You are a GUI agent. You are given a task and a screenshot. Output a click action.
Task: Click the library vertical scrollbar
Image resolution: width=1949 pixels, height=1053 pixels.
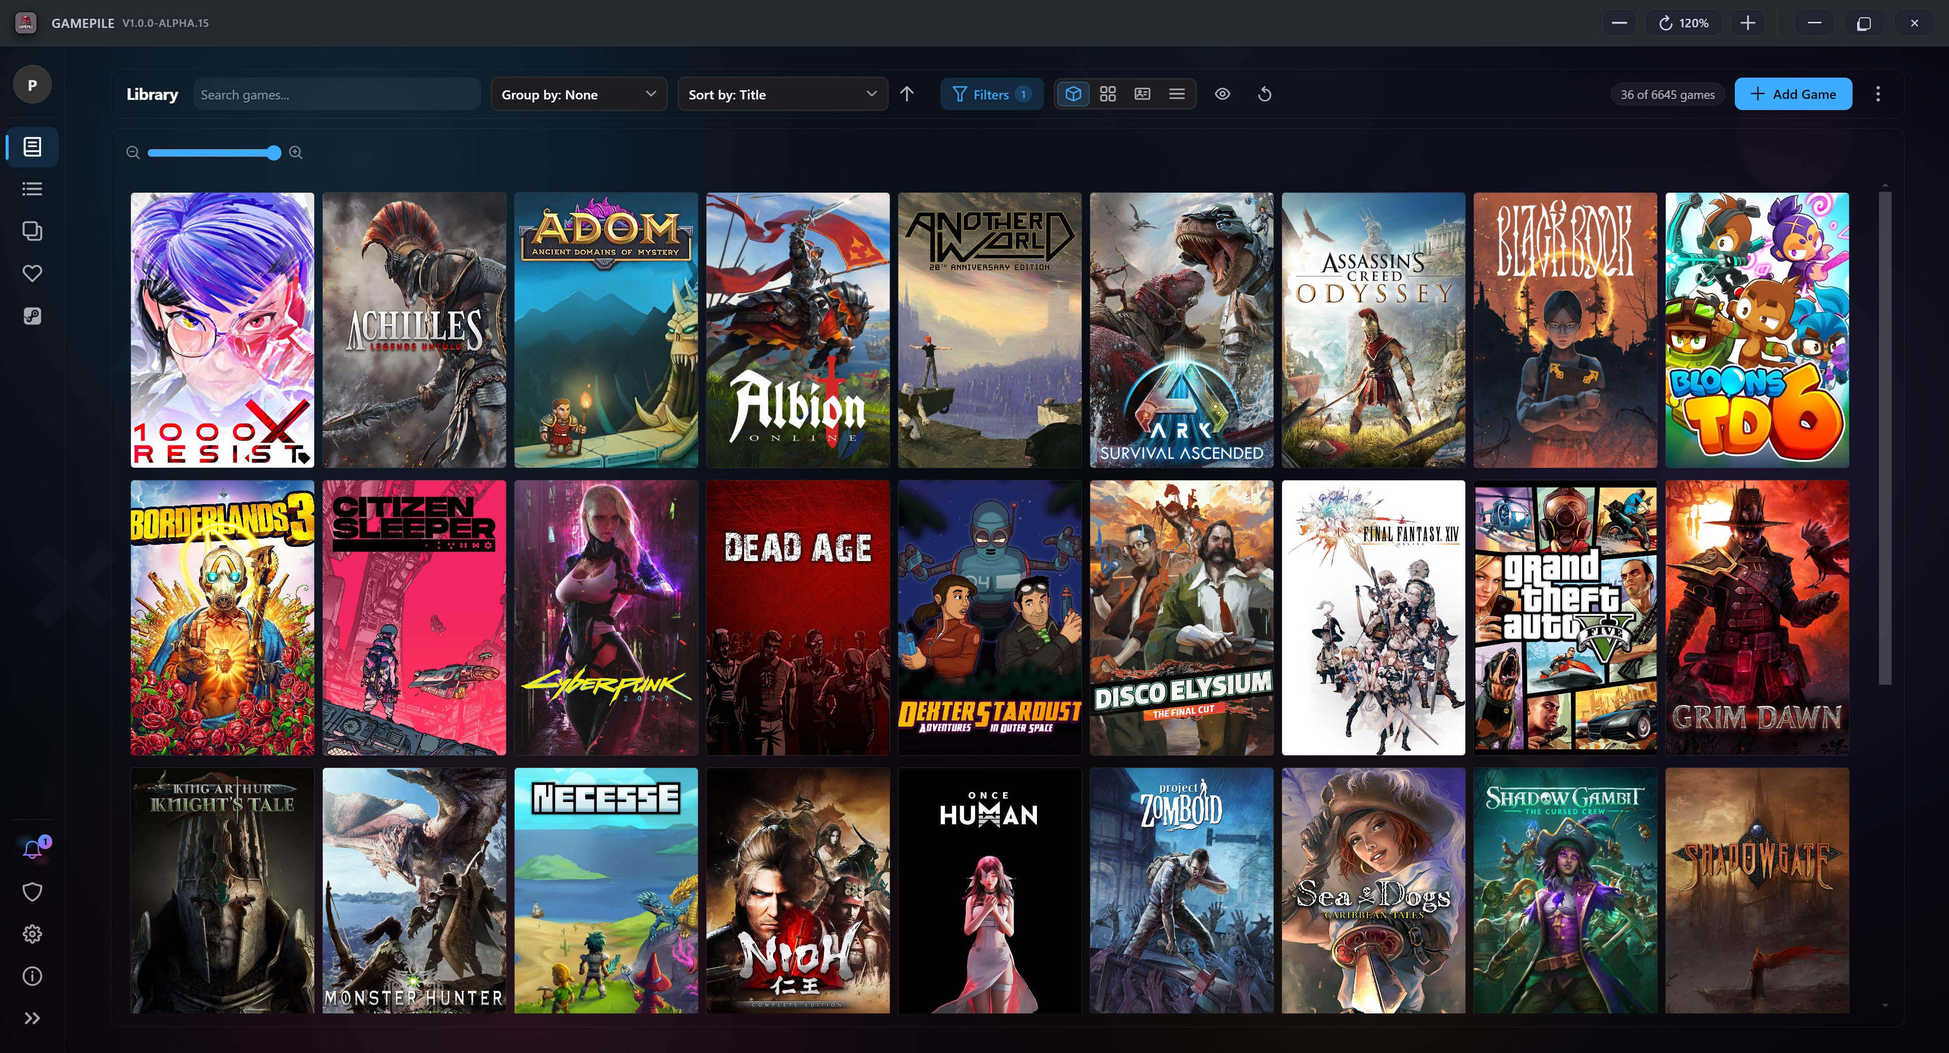tap(1885, 438)
